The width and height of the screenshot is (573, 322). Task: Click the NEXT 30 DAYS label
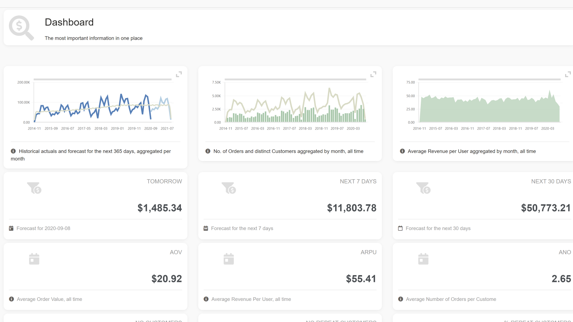pyautogui.click(x=551, y=181)
